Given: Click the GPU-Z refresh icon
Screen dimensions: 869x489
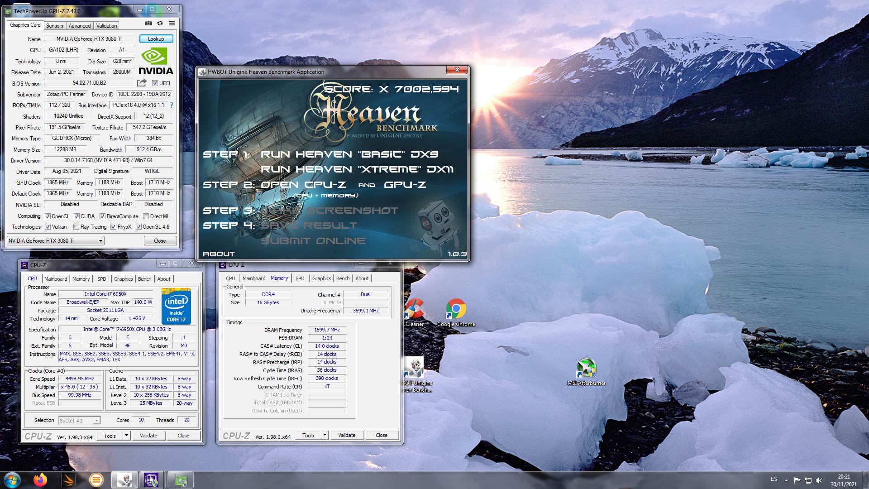Looking at the screenshot, I should tap(160, 23).
